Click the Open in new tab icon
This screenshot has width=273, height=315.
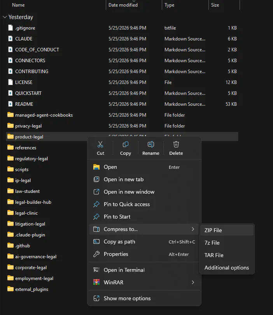click(96, 179)
